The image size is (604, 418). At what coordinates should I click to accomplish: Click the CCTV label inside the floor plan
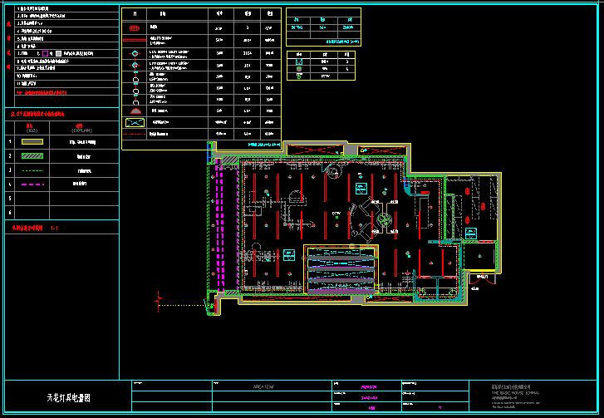pyautogui.click(x=336, y=213)
